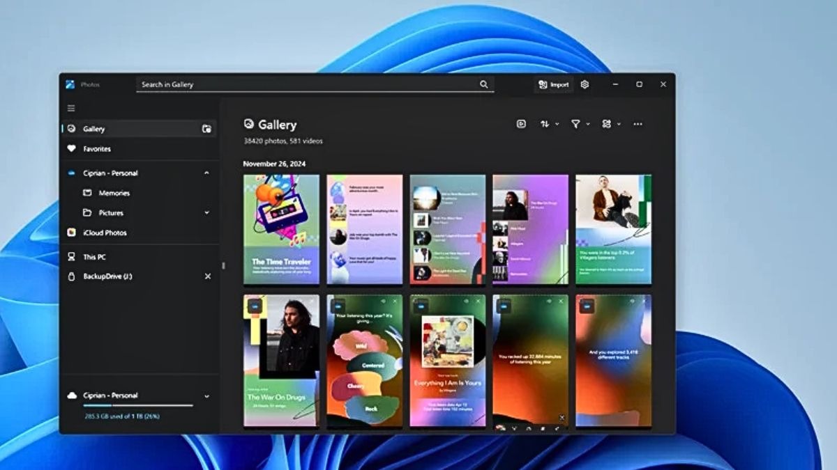Click the Photos app logo icon
Image resolution: width=837 pixels, height=470 pixels.
point(70,84)
